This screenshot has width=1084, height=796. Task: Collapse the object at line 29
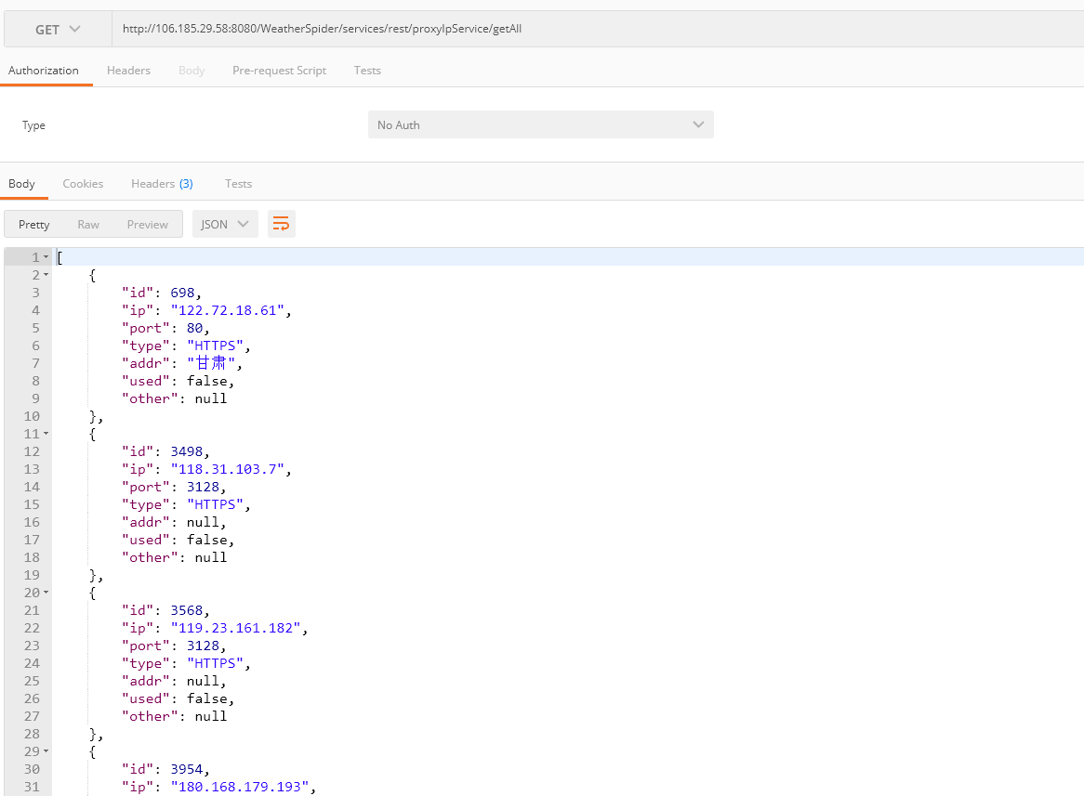(46, 751)
